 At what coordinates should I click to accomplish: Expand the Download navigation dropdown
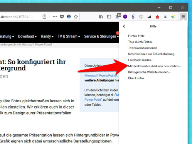pos(27,36)
